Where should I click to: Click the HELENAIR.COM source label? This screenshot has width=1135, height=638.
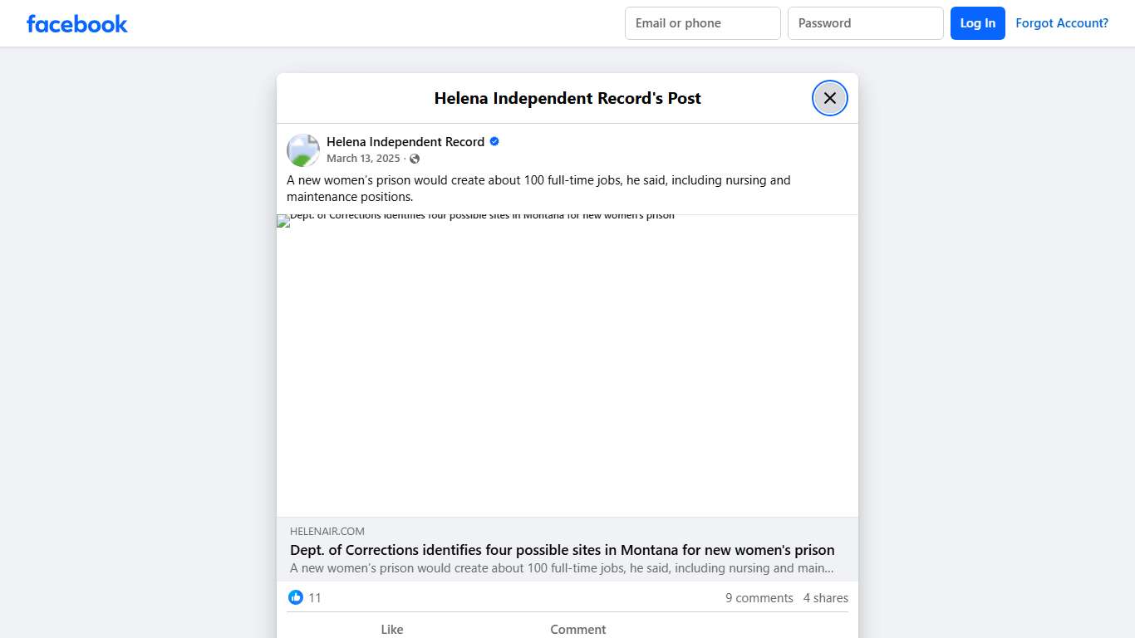point(327,532)
